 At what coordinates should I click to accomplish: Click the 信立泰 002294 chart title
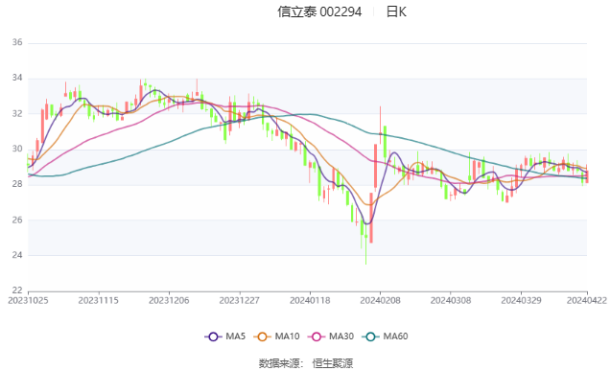tap(319, 12)
